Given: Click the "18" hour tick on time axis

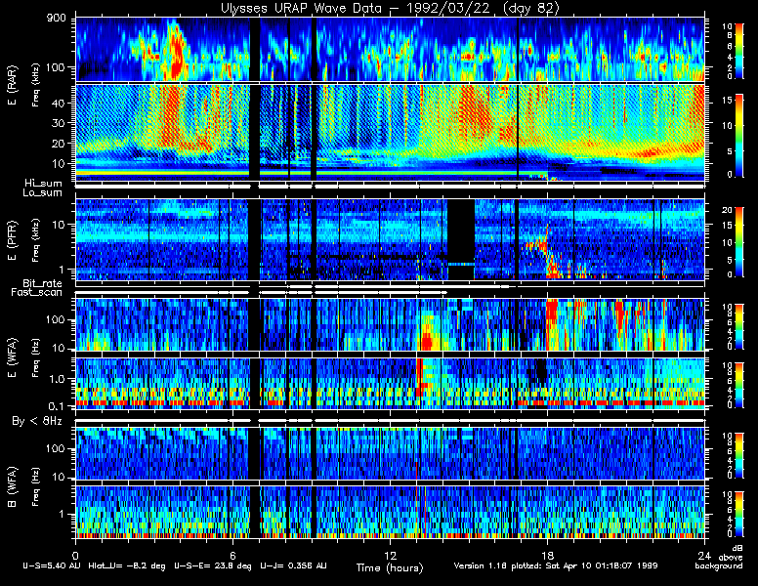Looking at the screenshot, I should pyautogui.click(x=547, y=556).
